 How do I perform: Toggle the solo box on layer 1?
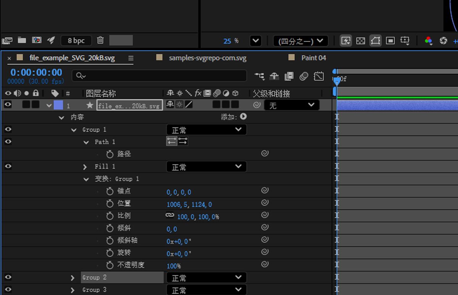point(26,104)
